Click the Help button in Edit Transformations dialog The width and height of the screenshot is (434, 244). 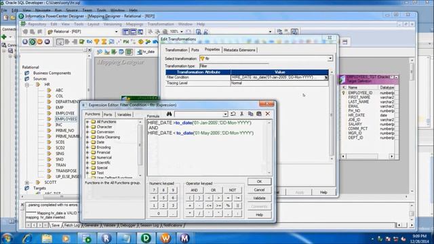tap(323, 192)
